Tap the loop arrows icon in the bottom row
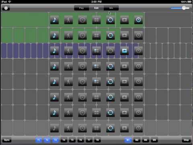 (111, 128)
